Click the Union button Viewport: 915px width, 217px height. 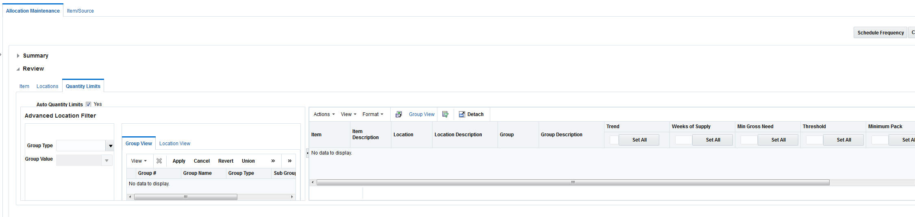248,161
